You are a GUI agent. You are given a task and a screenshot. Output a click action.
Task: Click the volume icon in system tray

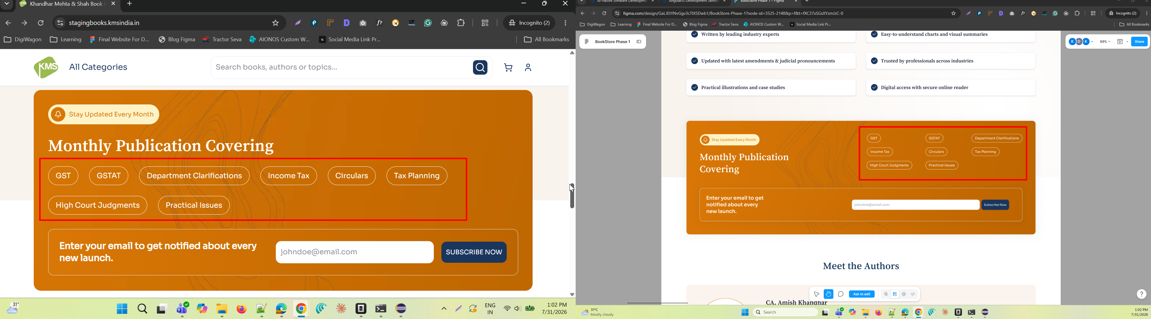point(518,309)
